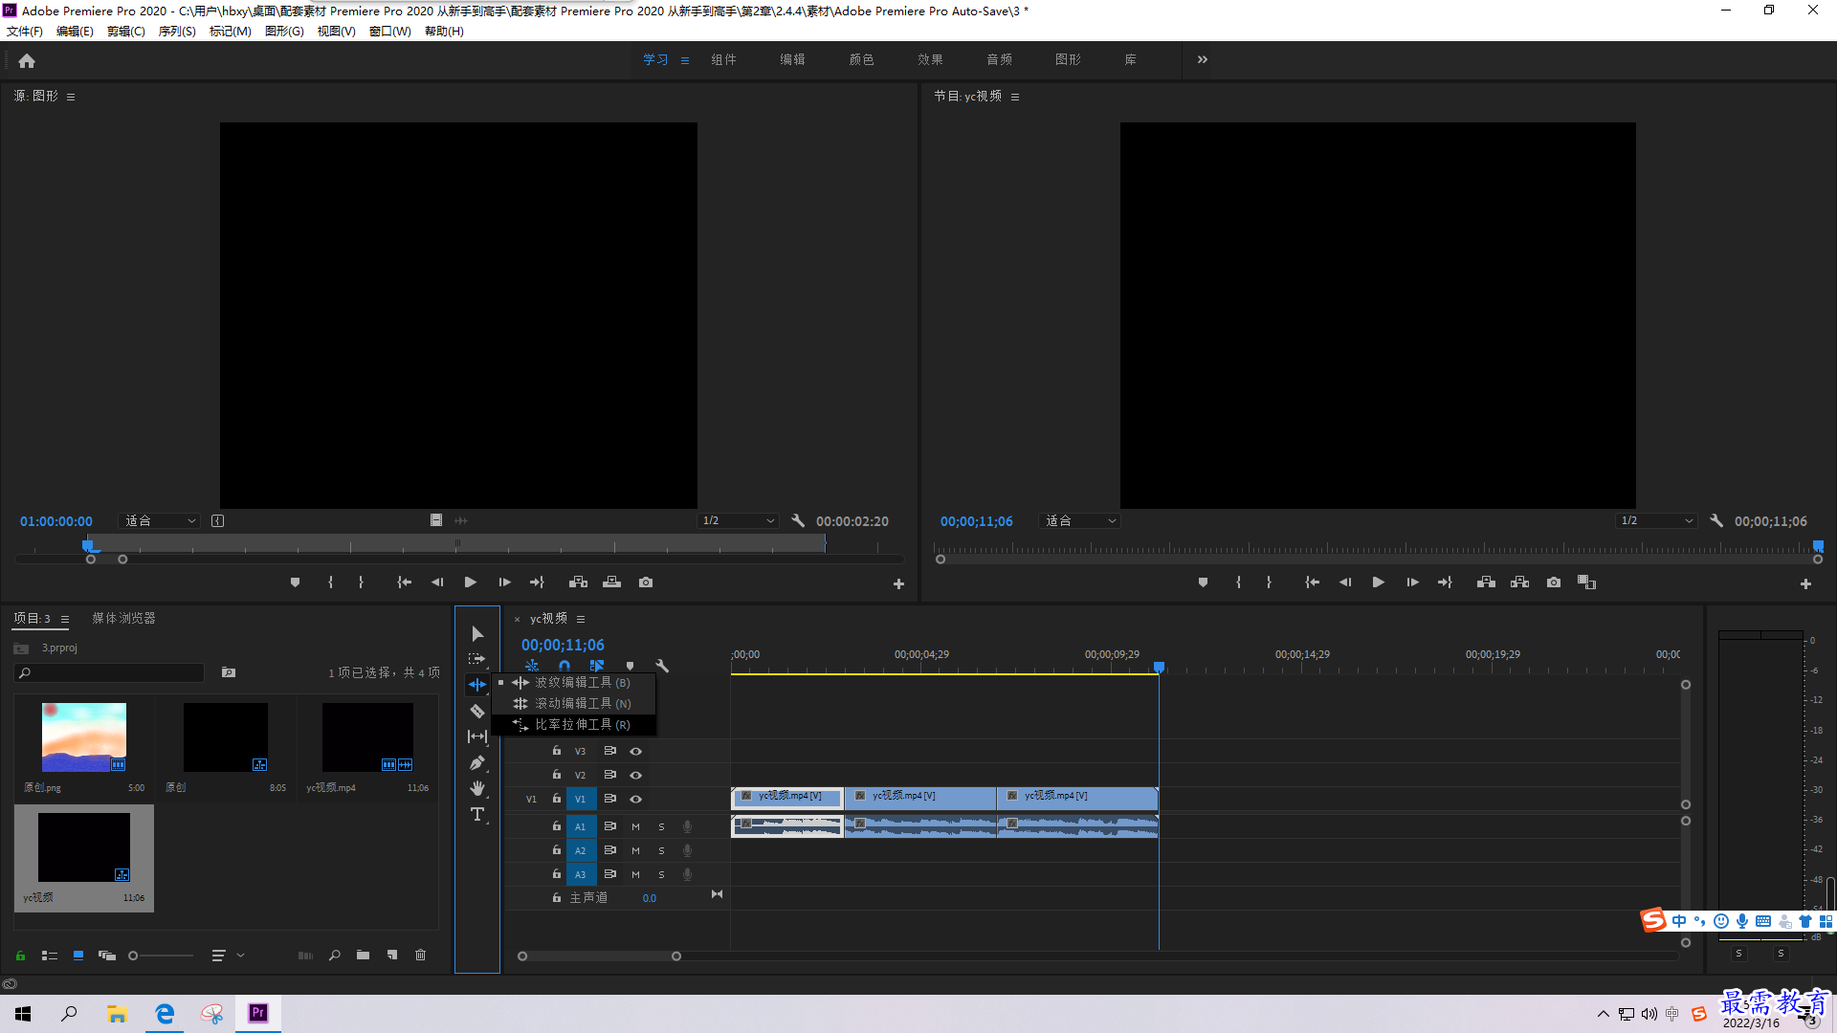Export frame from program monitor
1837x1033 pixels.
pos(1554,582)
